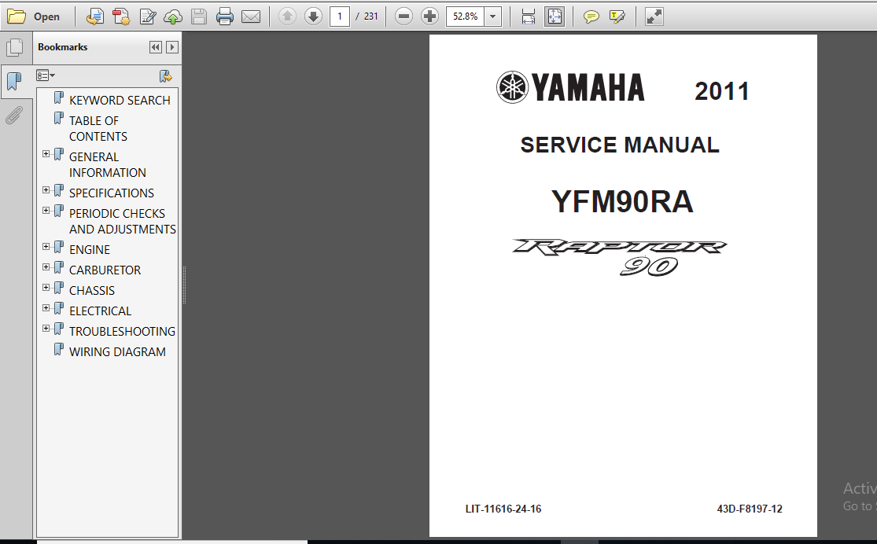The height and width of the screenshot is (544, 877).
Task: Open the zoom level dropdown arrow
Action: [492, 17]
